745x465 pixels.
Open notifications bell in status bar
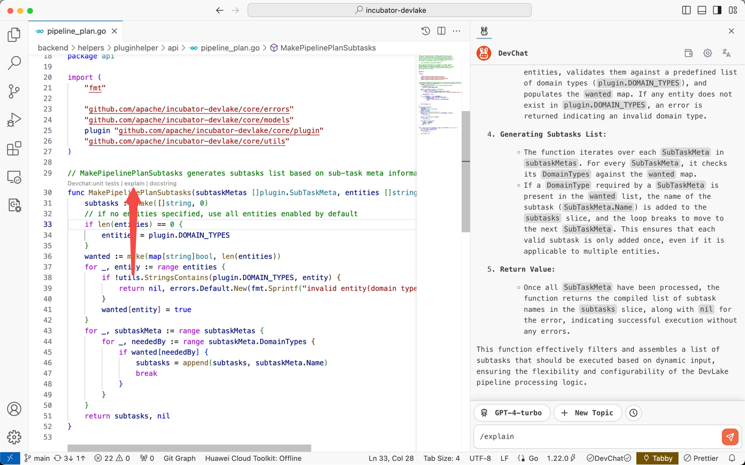[732, 458]
